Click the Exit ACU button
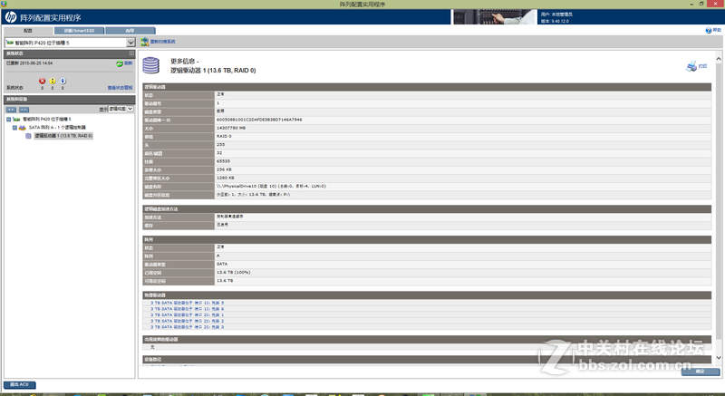 coord(19,384)
